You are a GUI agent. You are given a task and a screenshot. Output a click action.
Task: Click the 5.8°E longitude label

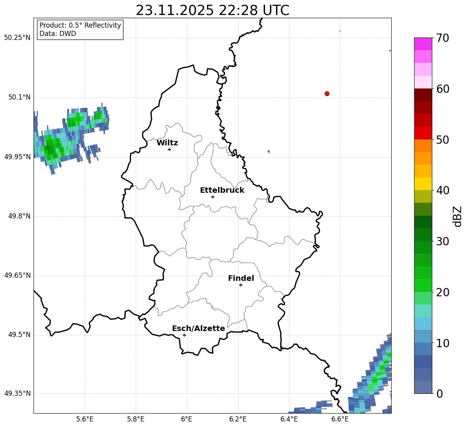pyautogui.click(x=136, y=419)
